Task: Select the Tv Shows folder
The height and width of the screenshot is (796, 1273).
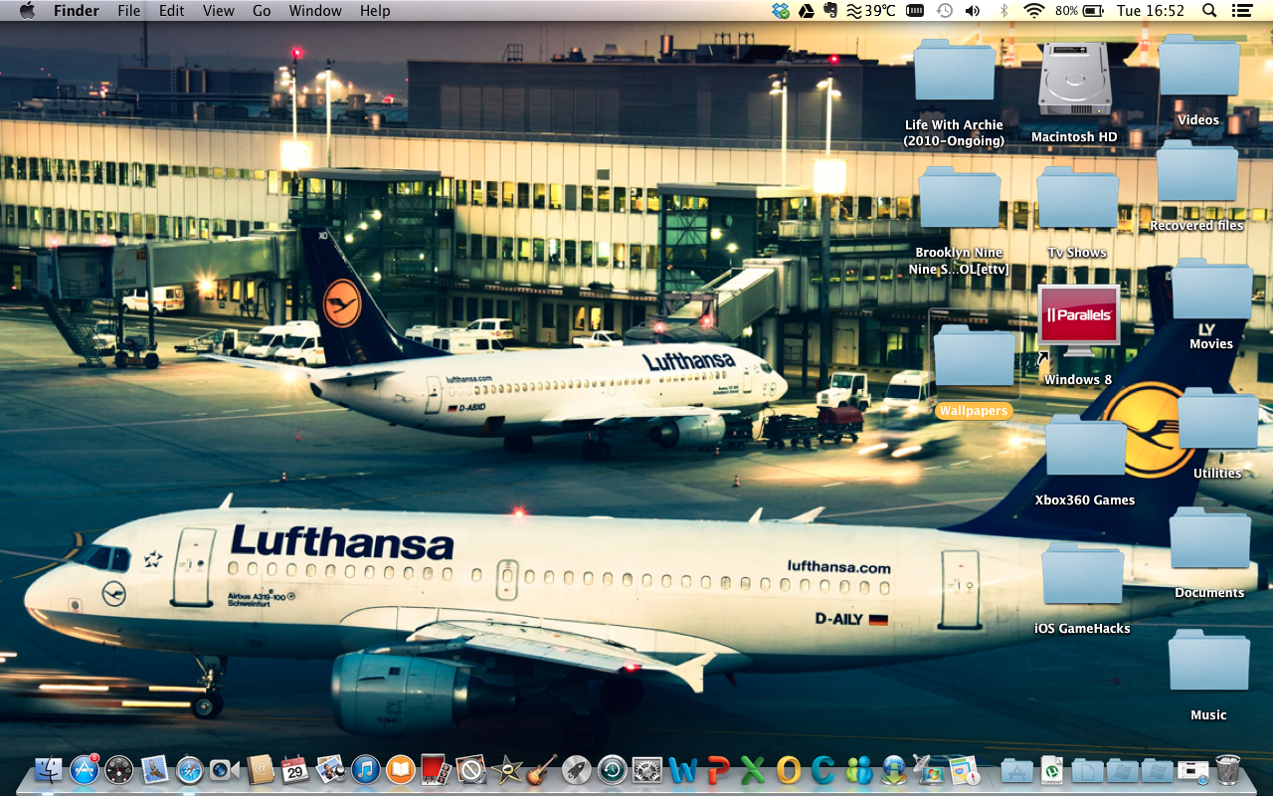Action: [1077, 198]
